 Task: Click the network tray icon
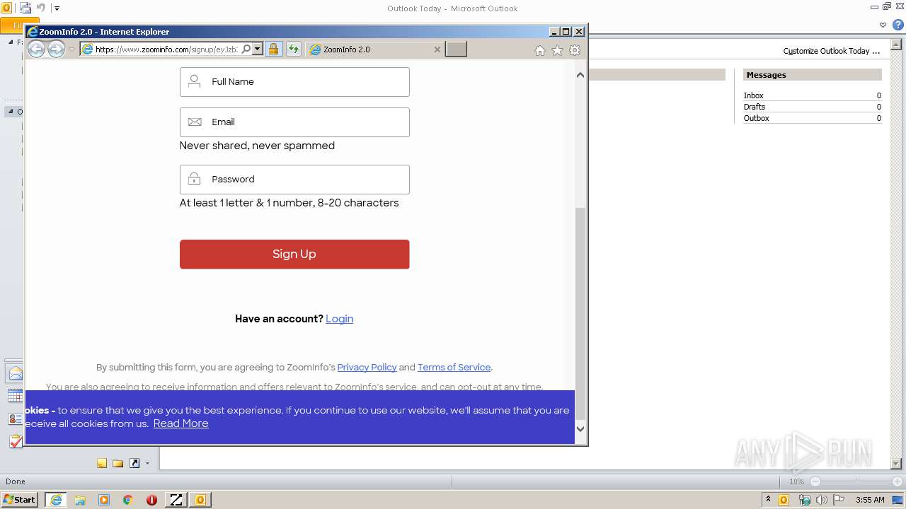click(x=803, y=500)
